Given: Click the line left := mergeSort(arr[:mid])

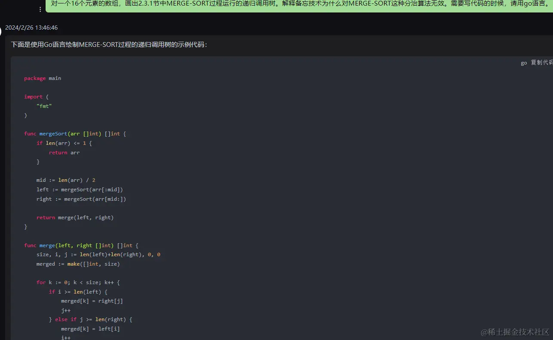Looking at the screenshot, I should pyautogui.click(x=80, y=190).
